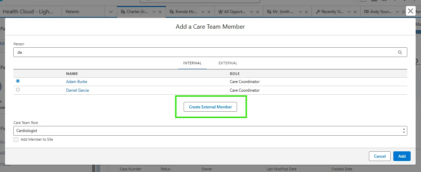Enable the Add Member to Site checkbox

click(16, 140)
